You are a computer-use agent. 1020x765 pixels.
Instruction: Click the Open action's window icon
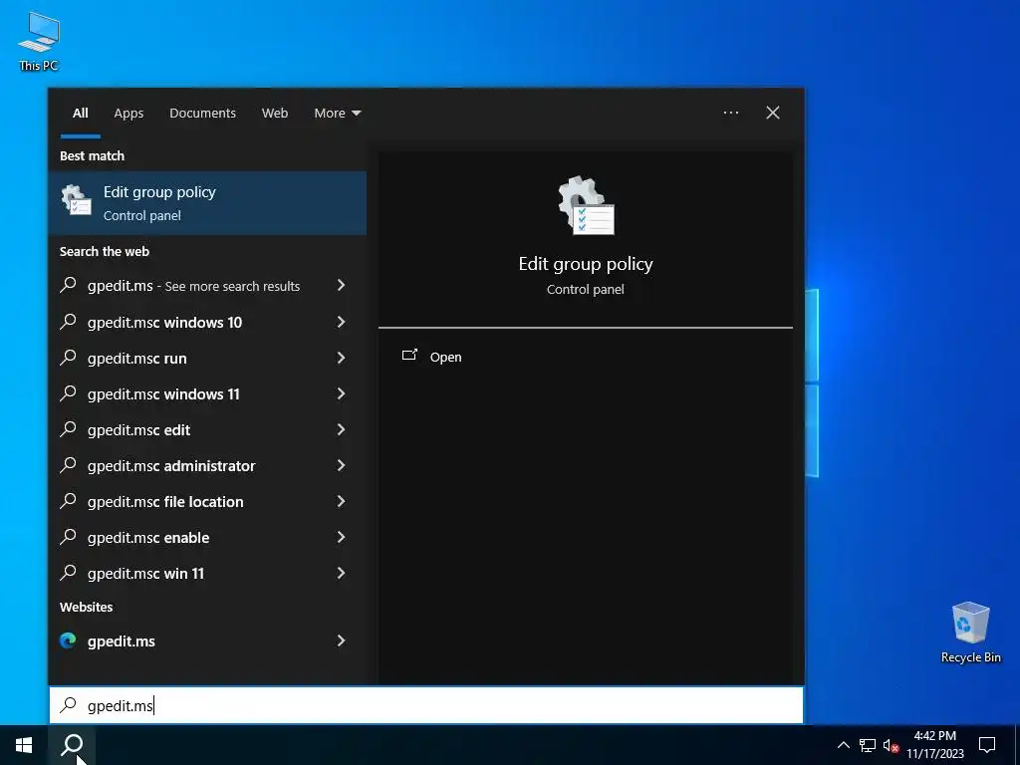click(x=409, y=356)
